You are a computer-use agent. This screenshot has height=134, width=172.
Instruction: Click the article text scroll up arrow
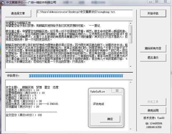click(131, 23)
